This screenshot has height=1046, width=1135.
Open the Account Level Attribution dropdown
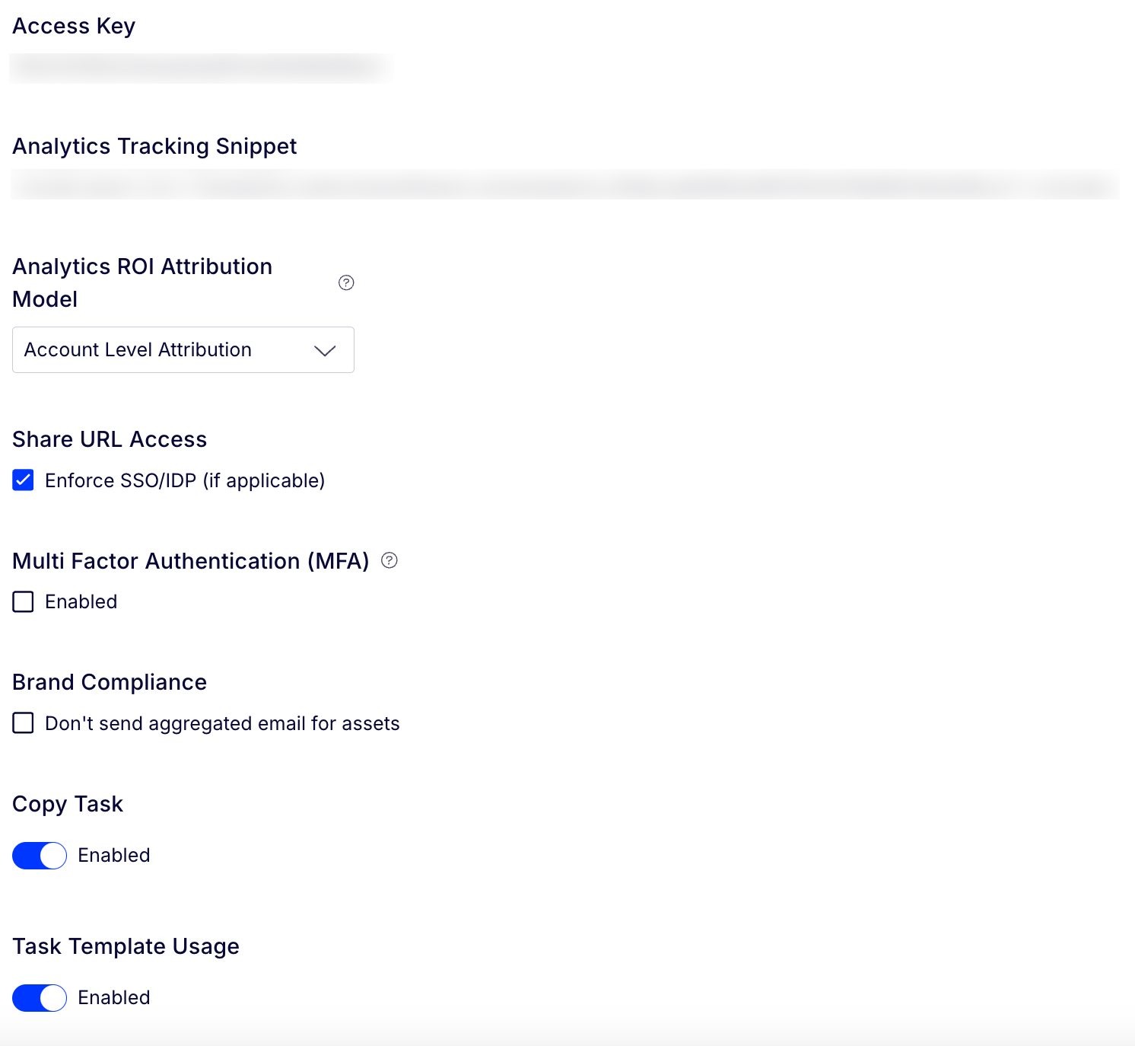(x=183, y=350)
